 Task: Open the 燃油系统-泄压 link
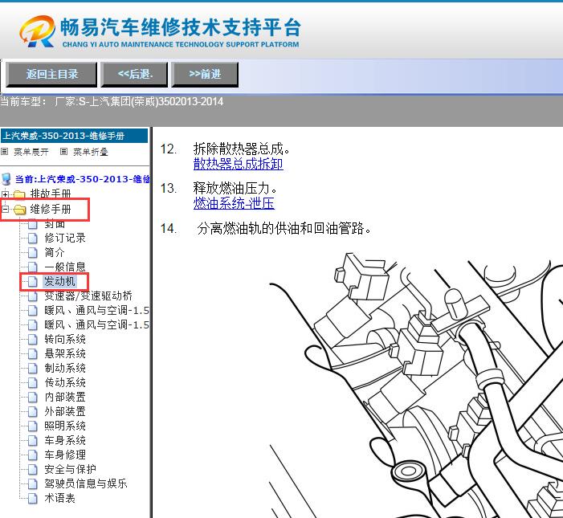pyautogui.click(x=234, y=203)
